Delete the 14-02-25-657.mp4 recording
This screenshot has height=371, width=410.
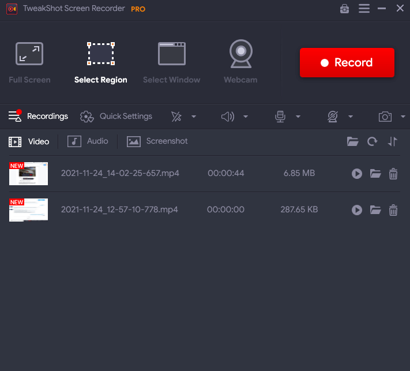[393, 174]
